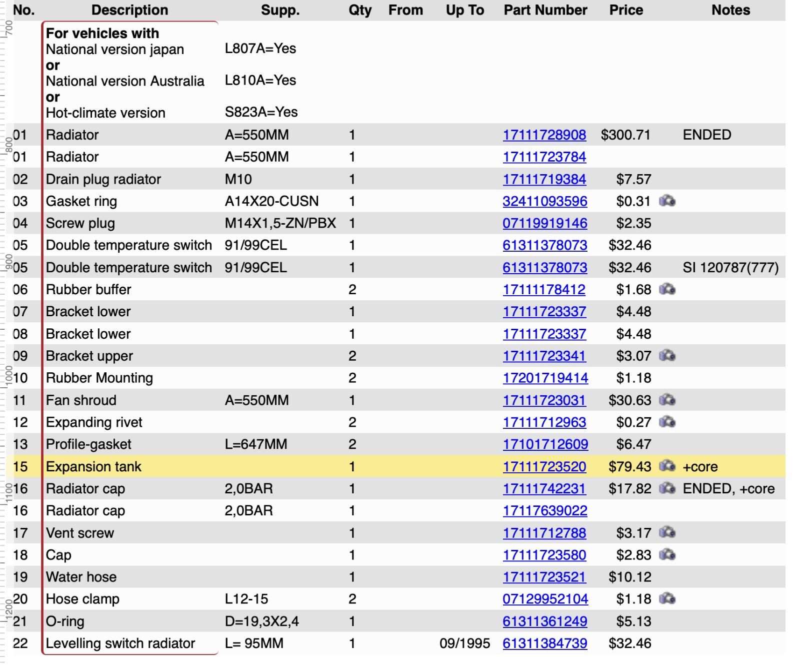Click camera icon in Cap row
The width and height of the screenshot is (800, 667).
[667, 555]
